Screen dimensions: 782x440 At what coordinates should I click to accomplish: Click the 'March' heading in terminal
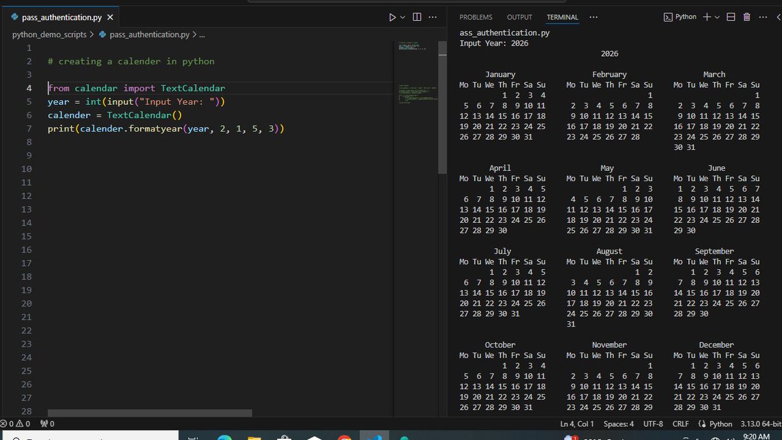tap(714, 74)
